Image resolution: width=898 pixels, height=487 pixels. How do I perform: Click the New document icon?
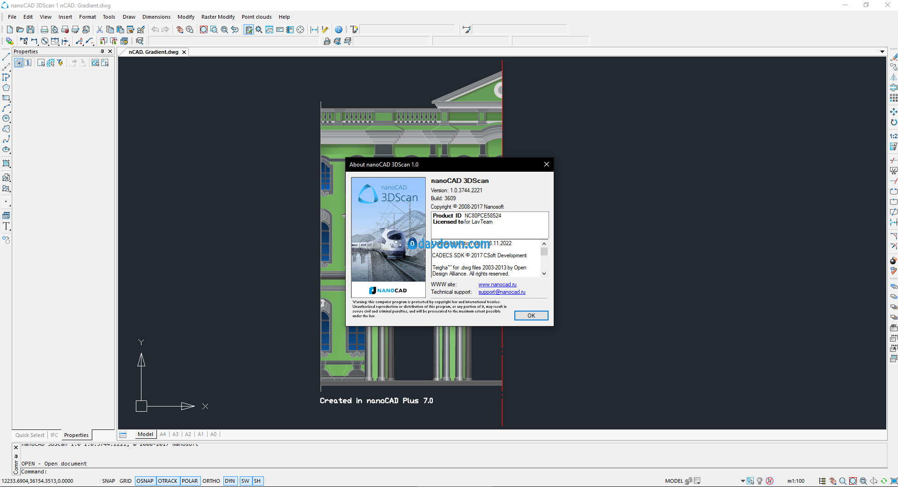pyautogui.click(x=10, y=29)
